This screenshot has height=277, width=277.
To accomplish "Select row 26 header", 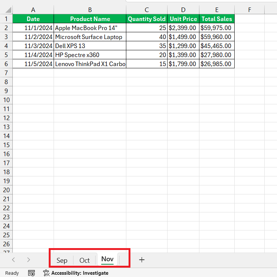I will point(6,244).
